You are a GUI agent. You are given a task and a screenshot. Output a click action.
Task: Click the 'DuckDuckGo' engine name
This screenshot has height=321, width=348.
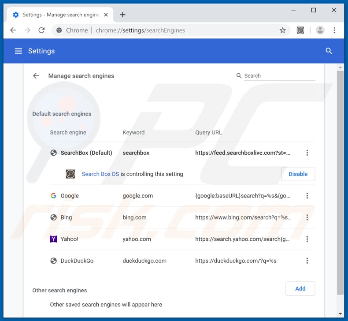[x=77, y=261]
